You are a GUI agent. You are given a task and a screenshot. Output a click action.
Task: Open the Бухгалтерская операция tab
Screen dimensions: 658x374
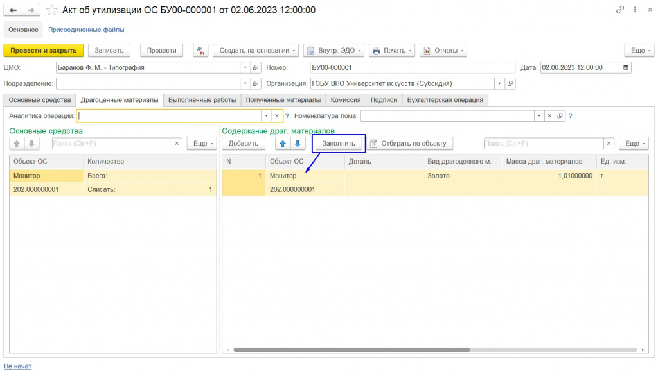click(445, 100)
